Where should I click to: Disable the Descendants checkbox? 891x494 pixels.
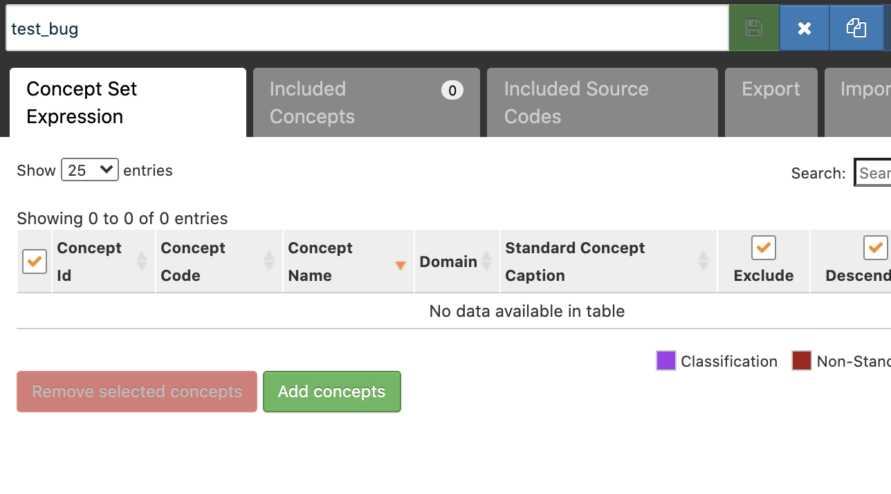[876, 247]
